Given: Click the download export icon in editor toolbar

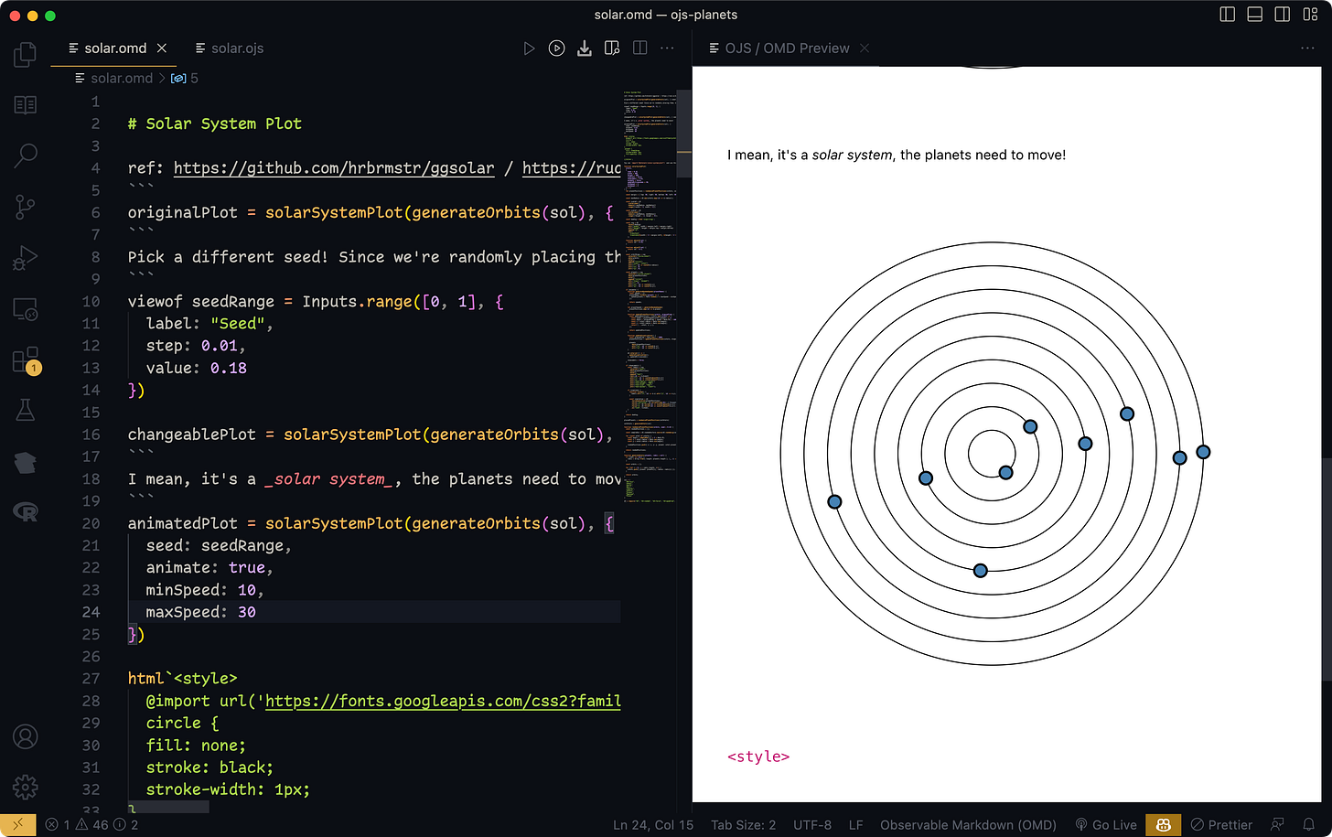Looking at the screenshot, I should (x=584, y=48).
